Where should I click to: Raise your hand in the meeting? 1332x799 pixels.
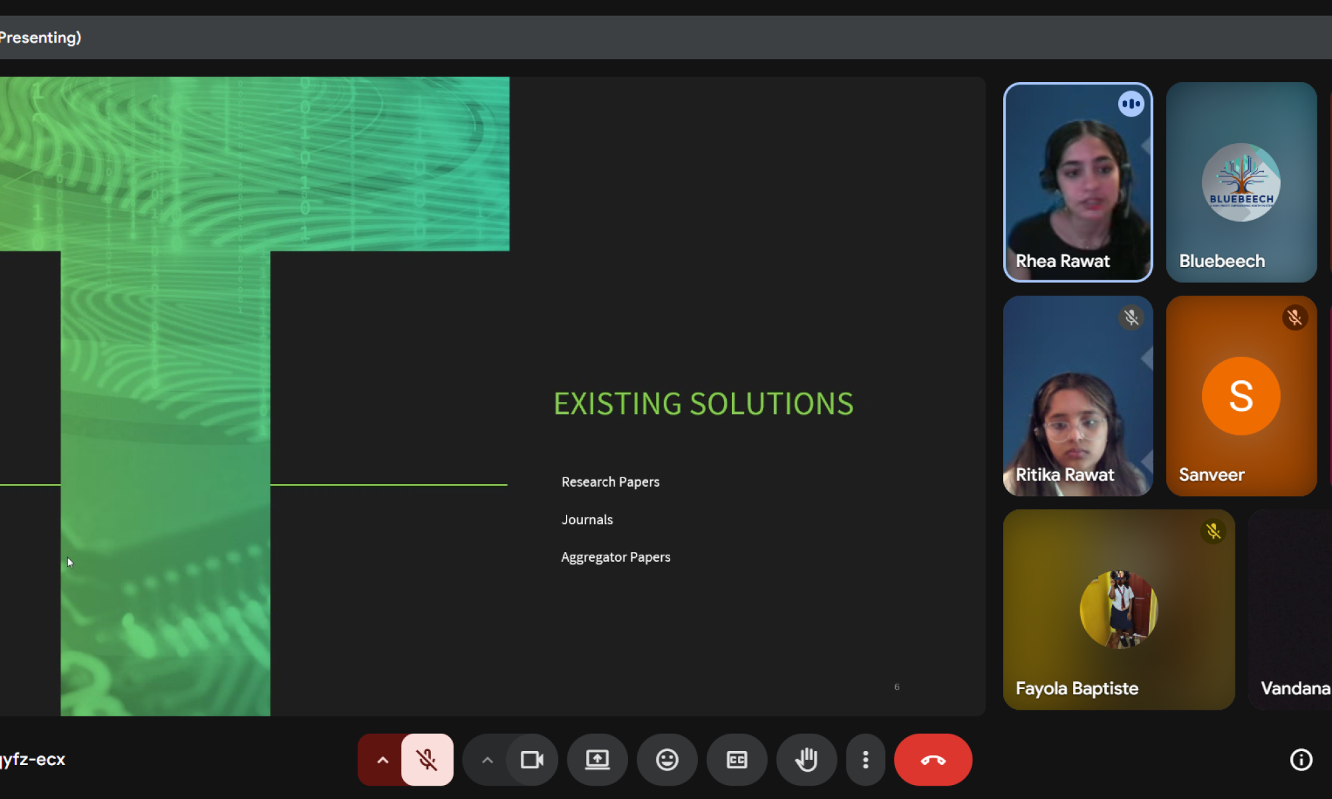tap(807, 760)
